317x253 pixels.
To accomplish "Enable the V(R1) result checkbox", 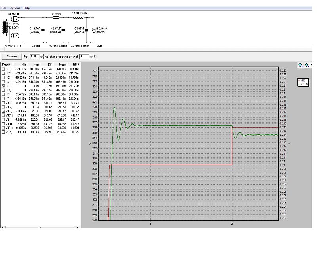I will tap(3, 128).
